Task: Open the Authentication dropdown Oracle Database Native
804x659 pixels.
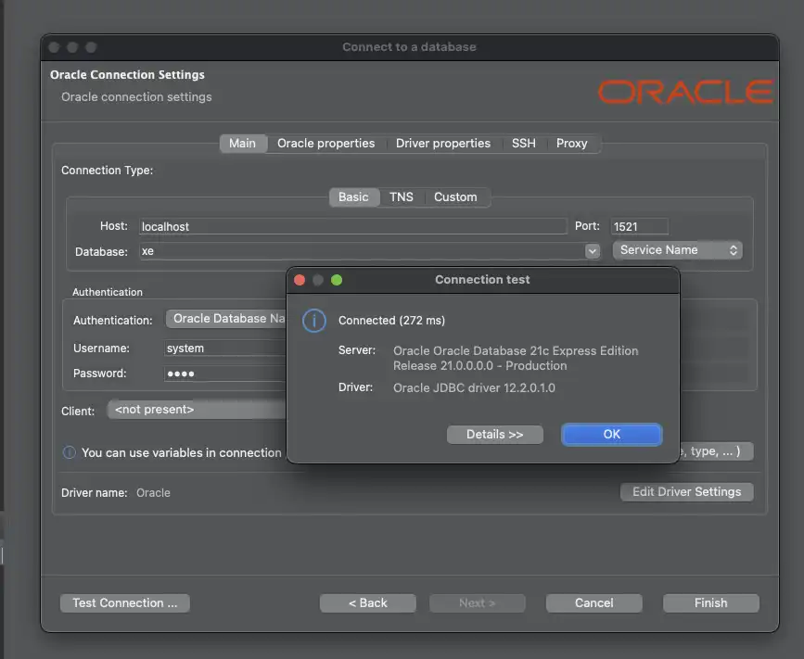Action: [225, 319]
